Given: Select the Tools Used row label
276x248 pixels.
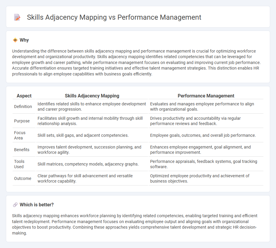Looking at the screenshot, I should click(x=19, y=164).
